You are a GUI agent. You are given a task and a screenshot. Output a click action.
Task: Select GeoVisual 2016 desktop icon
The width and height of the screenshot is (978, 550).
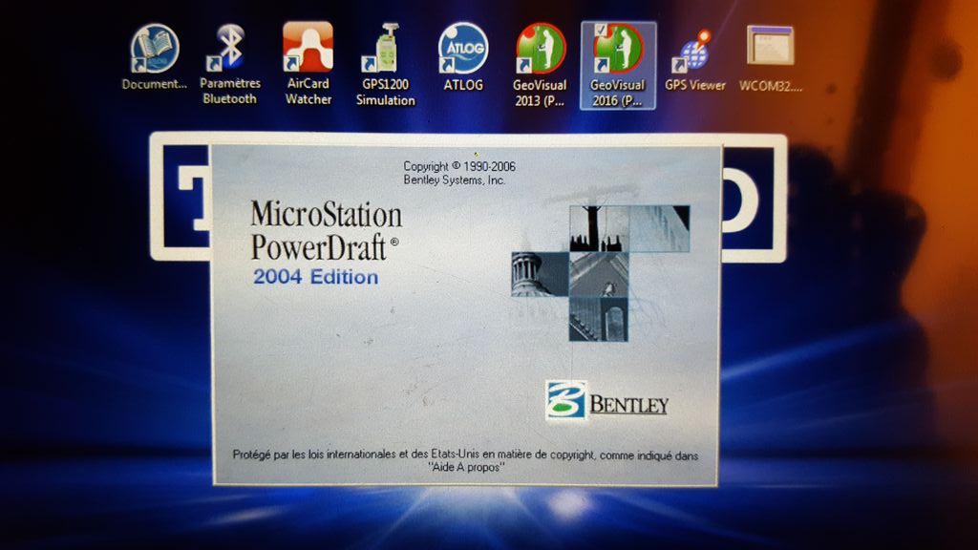coord(618,66)
